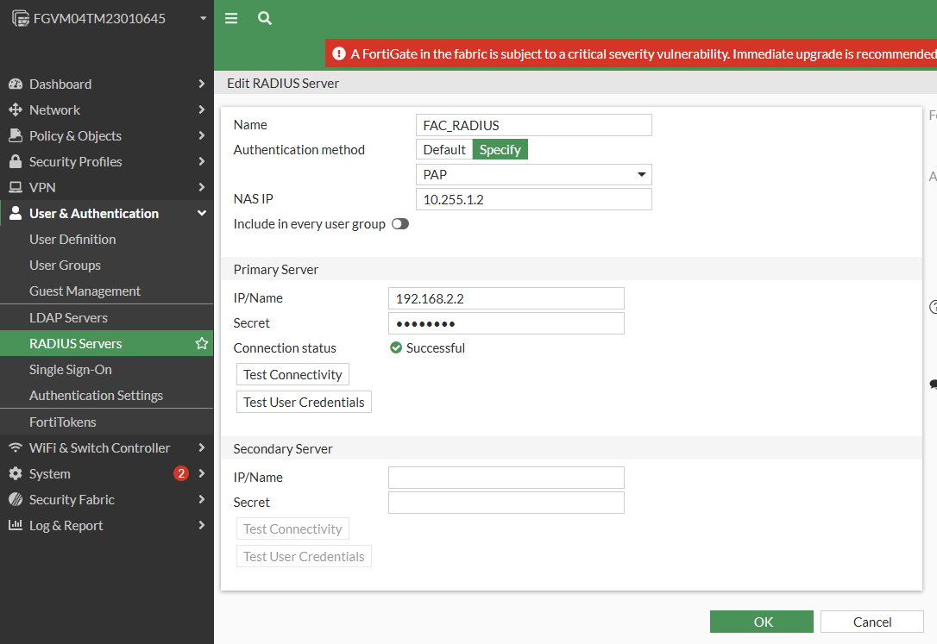Screen dimensions: 937x644
Task: Open LDAP Servers menu item
Action: point(68,318)
